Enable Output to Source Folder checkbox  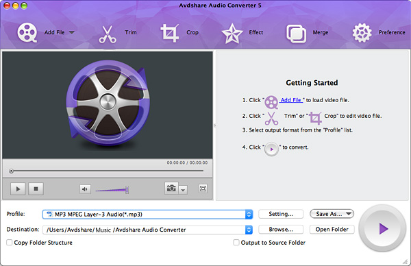click(x=236, y=243)
